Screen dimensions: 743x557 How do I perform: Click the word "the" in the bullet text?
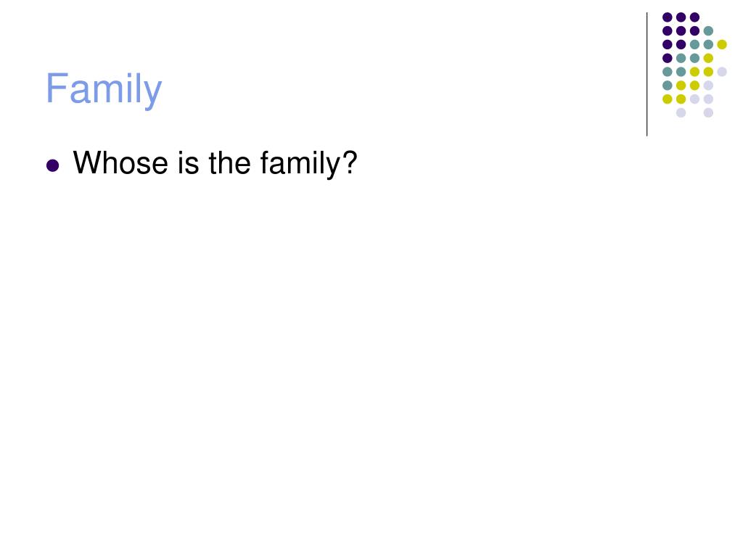click(x=229, y=162)
